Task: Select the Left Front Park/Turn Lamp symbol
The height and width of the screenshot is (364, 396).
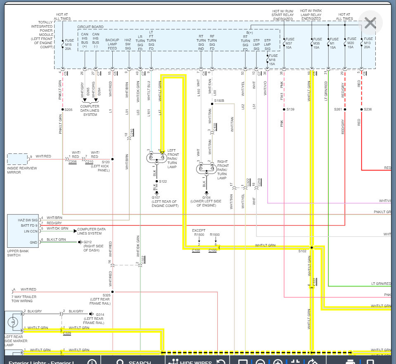Action: click(157, 158)
